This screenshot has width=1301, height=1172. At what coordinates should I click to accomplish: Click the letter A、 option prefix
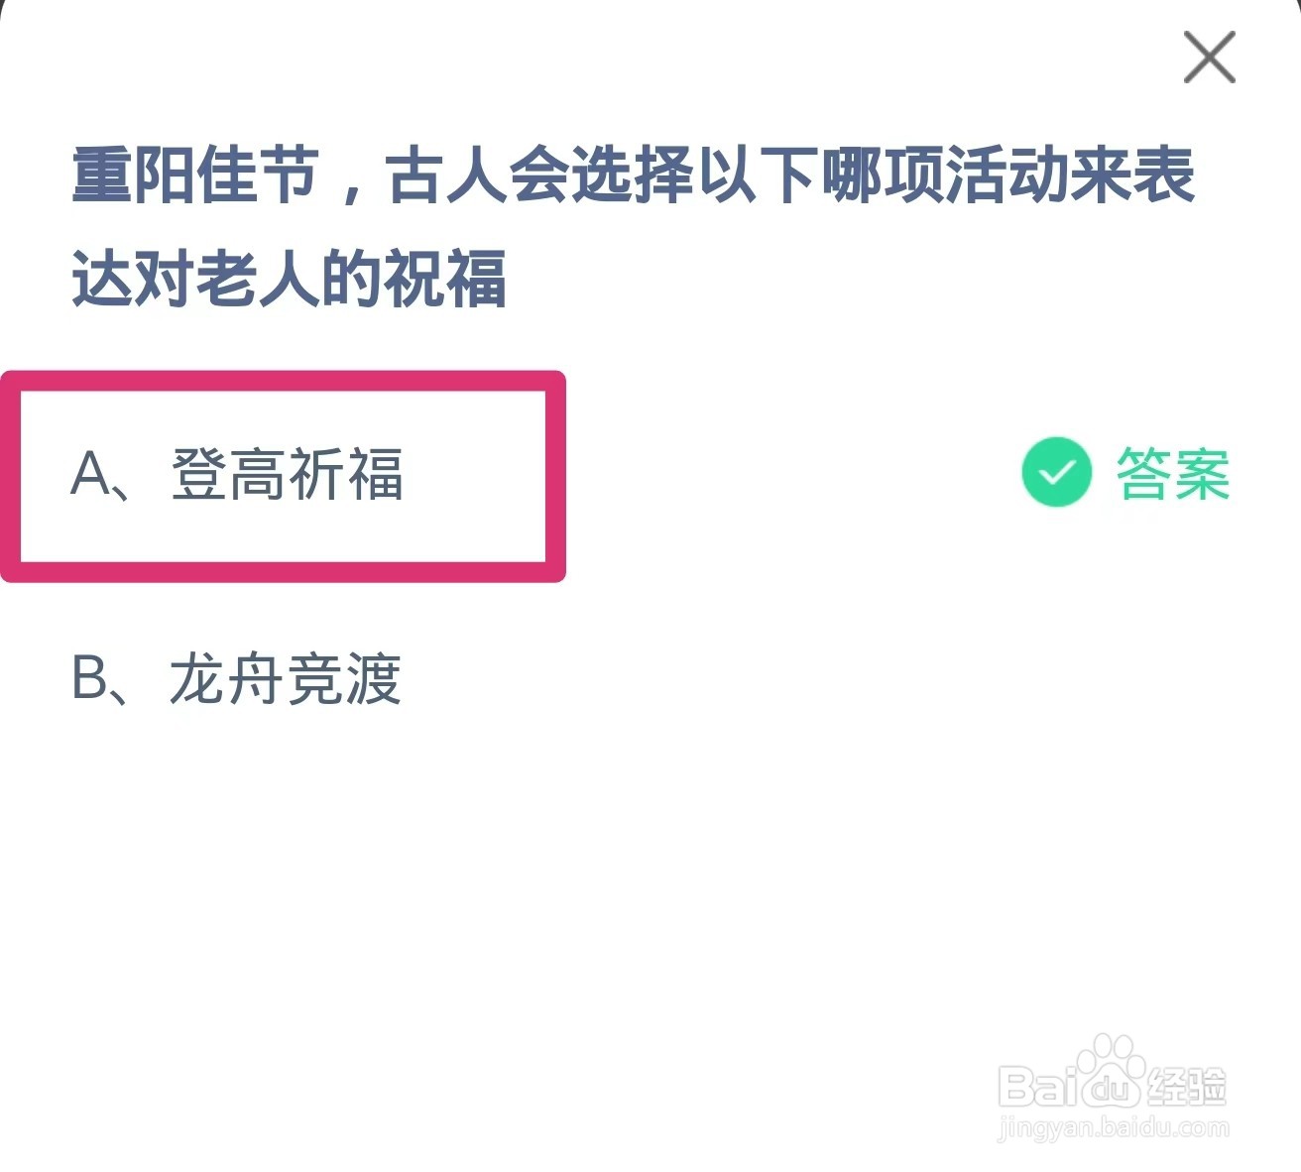pos(101,474)
